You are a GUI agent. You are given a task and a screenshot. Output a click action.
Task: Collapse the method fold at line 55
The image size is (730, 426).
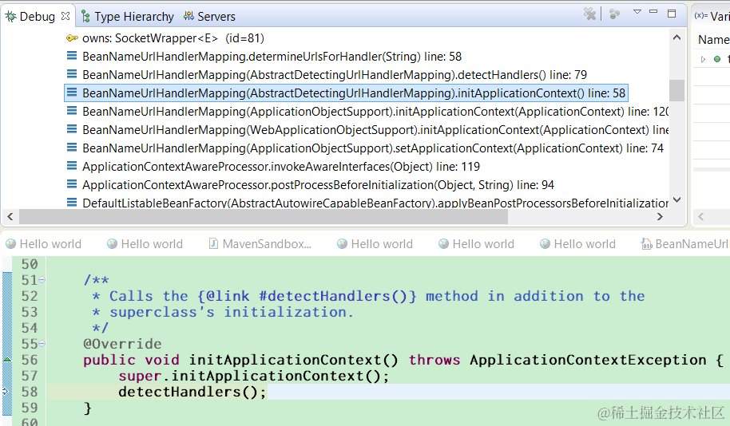point(42,344)
